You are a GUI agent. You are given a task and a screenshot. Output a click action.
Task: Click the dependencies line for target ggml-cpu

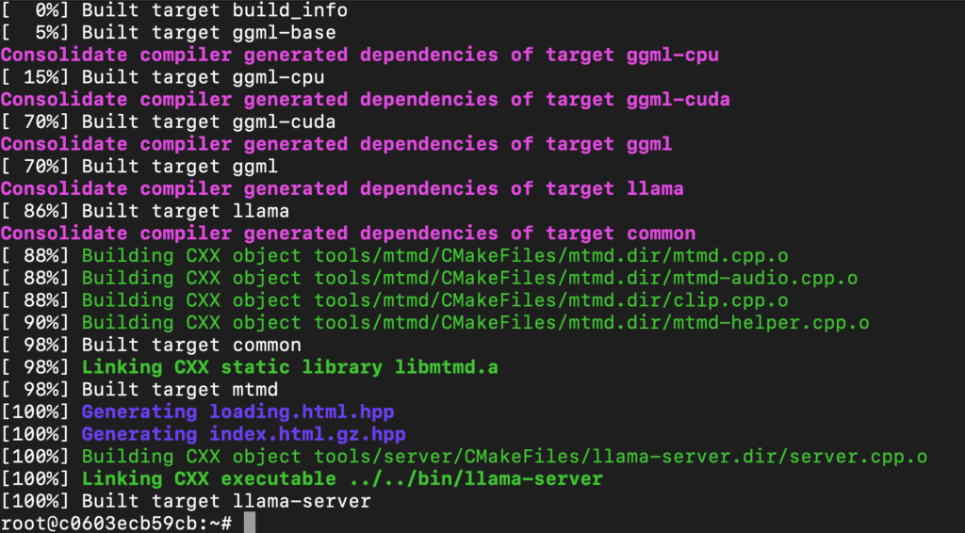(359, 55)
